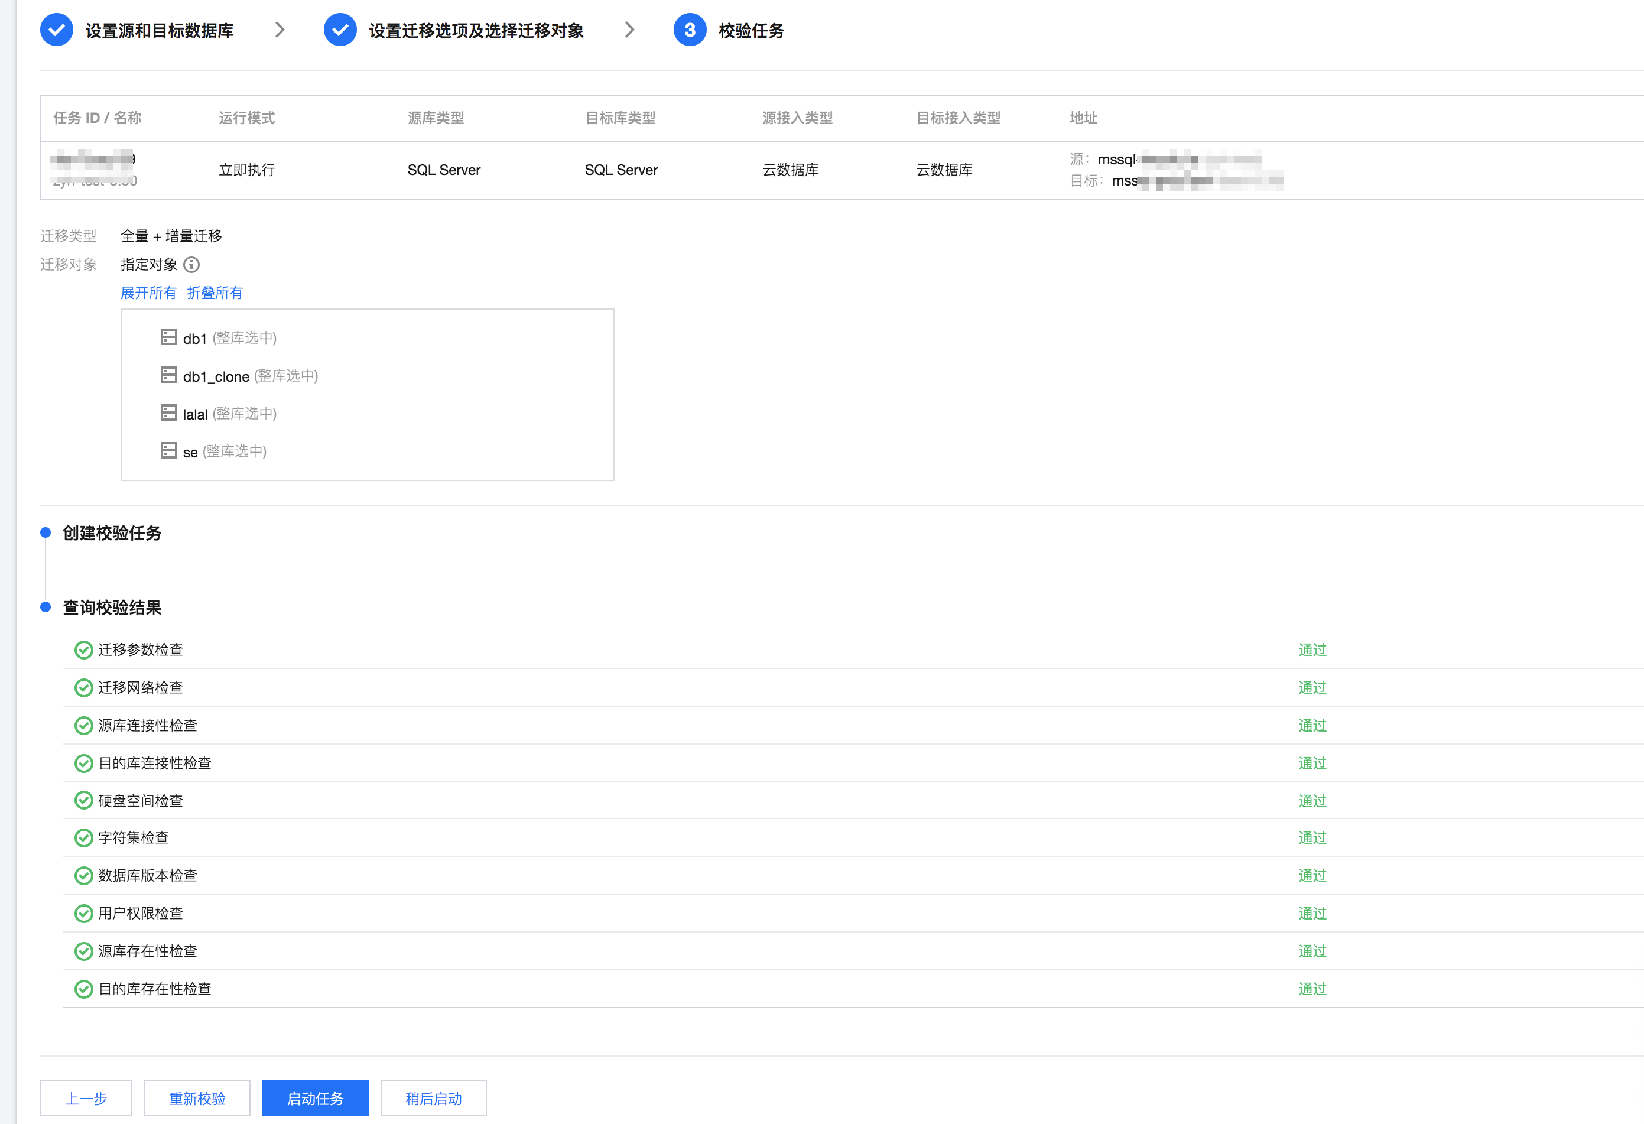Screen dimensions: 1644x1124
Task: Click the lalal database icon
Action: click(168, 413)
